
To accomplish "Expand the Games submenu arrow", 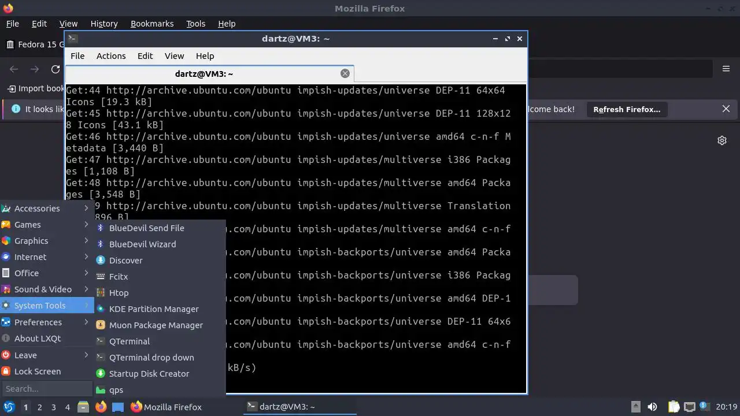I will pyautogui.click(x=86, y=225).
